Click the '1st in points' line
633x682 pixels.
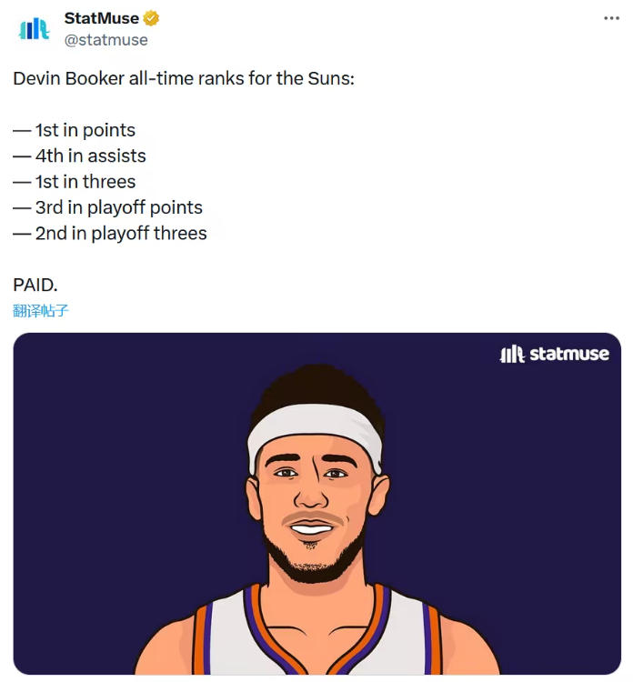tap(75, 130)
